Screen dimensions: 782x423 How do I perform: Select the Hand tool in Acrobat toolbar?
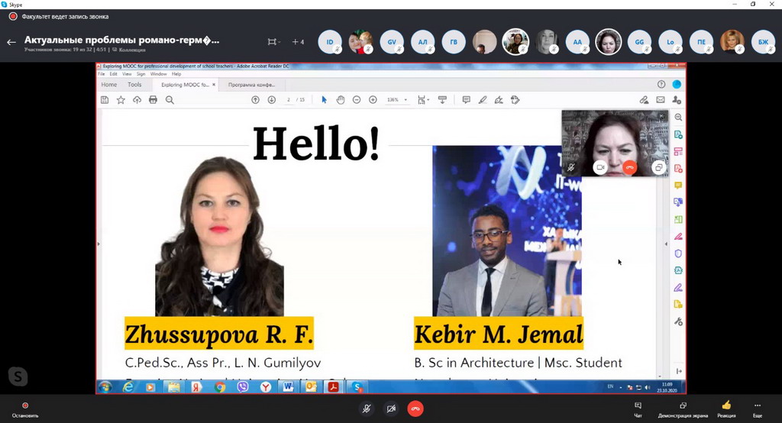tap(341, 100)
